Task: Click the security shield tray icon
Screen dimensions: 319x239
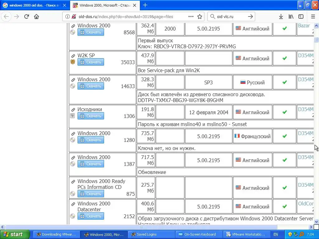Action: click(x=290, y=234)
